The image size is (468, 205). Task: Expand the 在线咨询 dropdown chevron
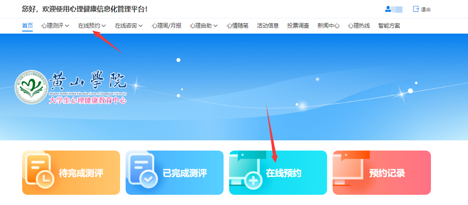point(140,26)
